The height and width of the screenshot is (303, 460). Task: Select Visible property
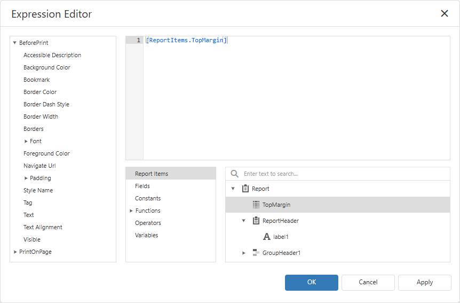[x=32, y=239]
